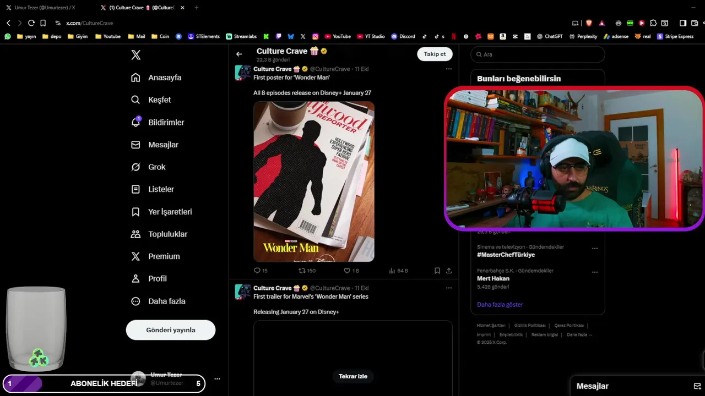Open Gizlilik Politikası footer link
Viewport: 705px width, 396px height.
530,326
